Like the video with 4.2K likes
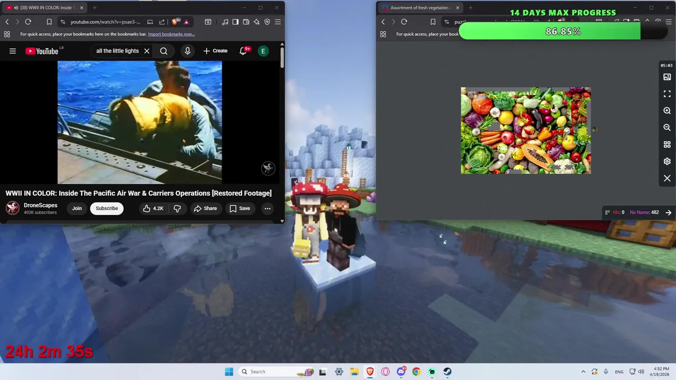The width and height of the screenshot is (676, 380). click(153, 208)
